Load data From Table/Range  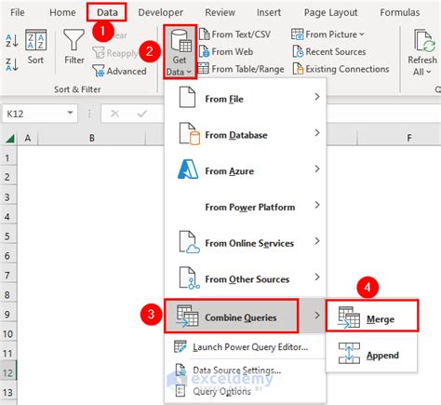(241, 69)
